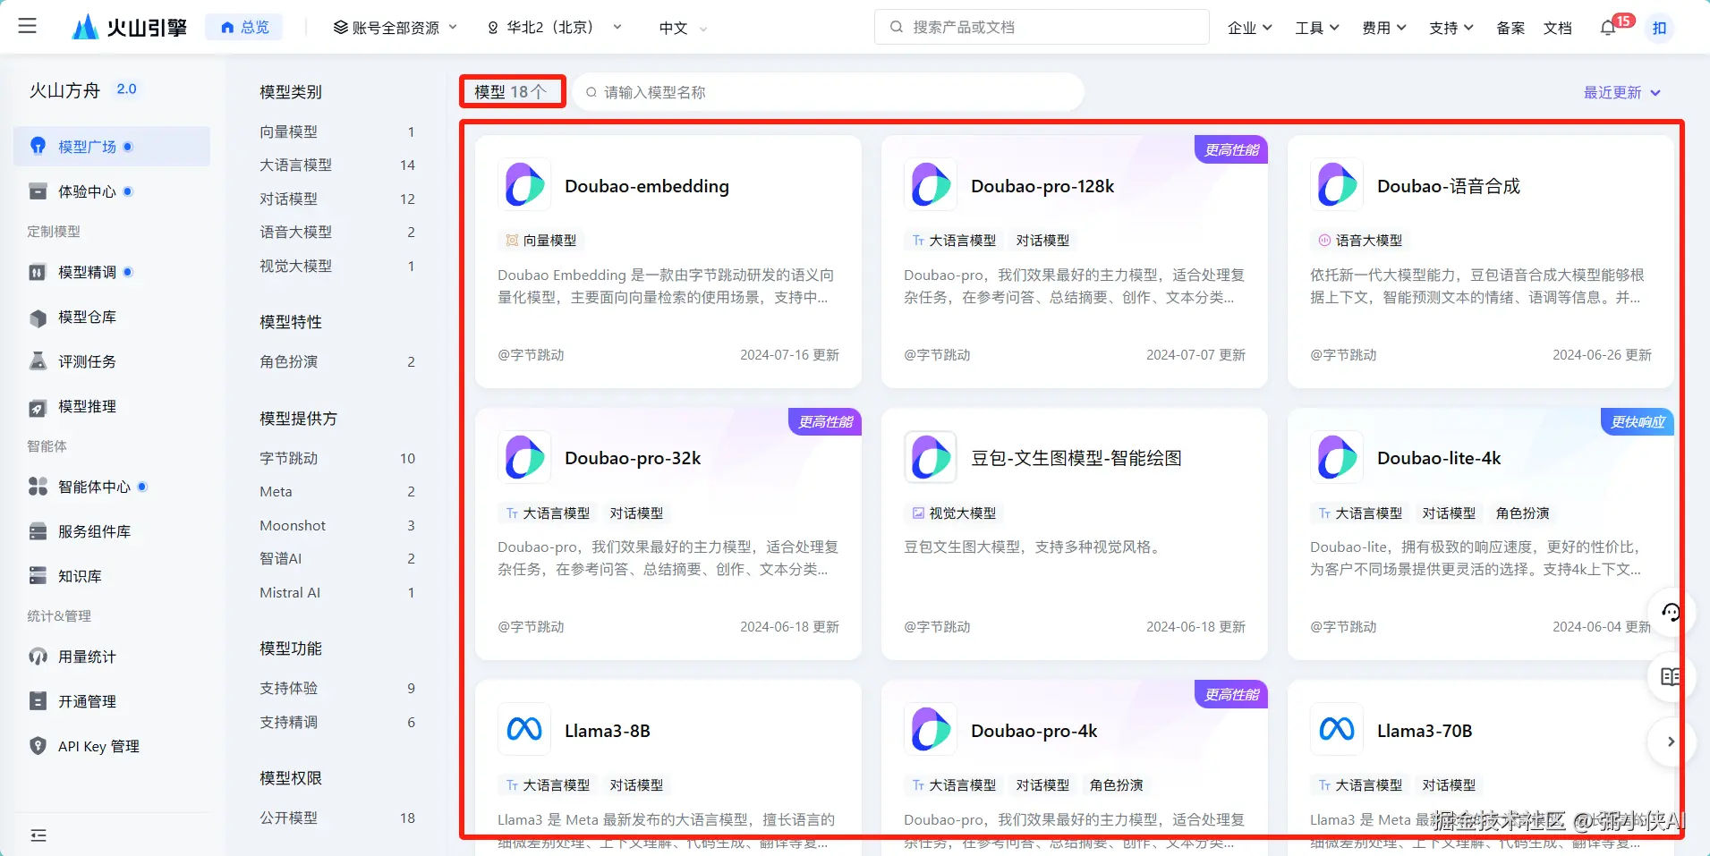Collapse the sidebar using the bottom icon
The width and height of the screenshot is (1710, 856).
click(x=38, y=835)
